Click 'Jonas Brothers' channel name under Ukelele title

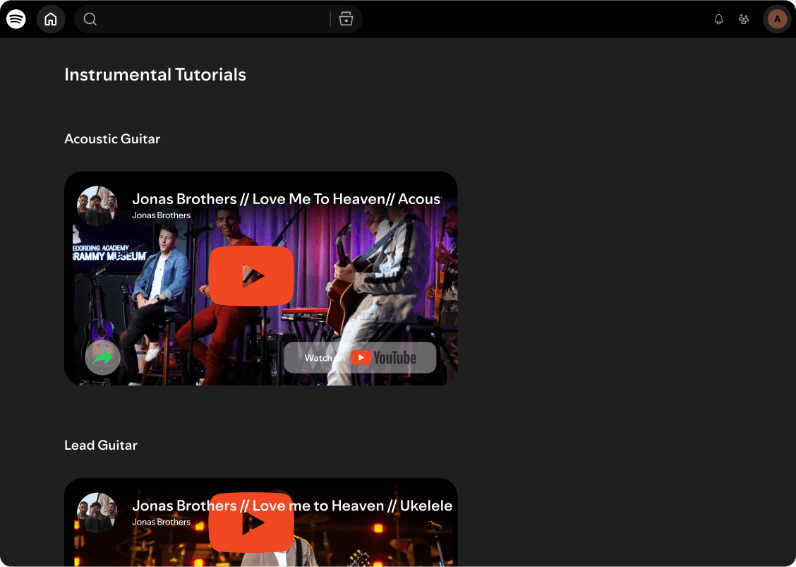pos(162,523)
